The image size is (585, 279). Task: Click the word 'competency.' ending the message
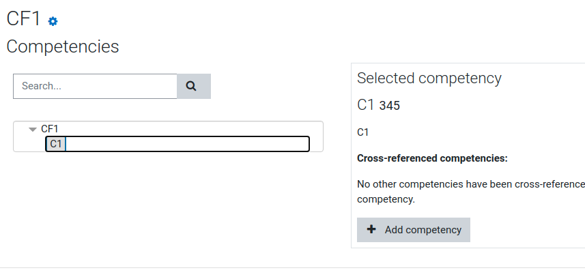[x=386, y=200]
